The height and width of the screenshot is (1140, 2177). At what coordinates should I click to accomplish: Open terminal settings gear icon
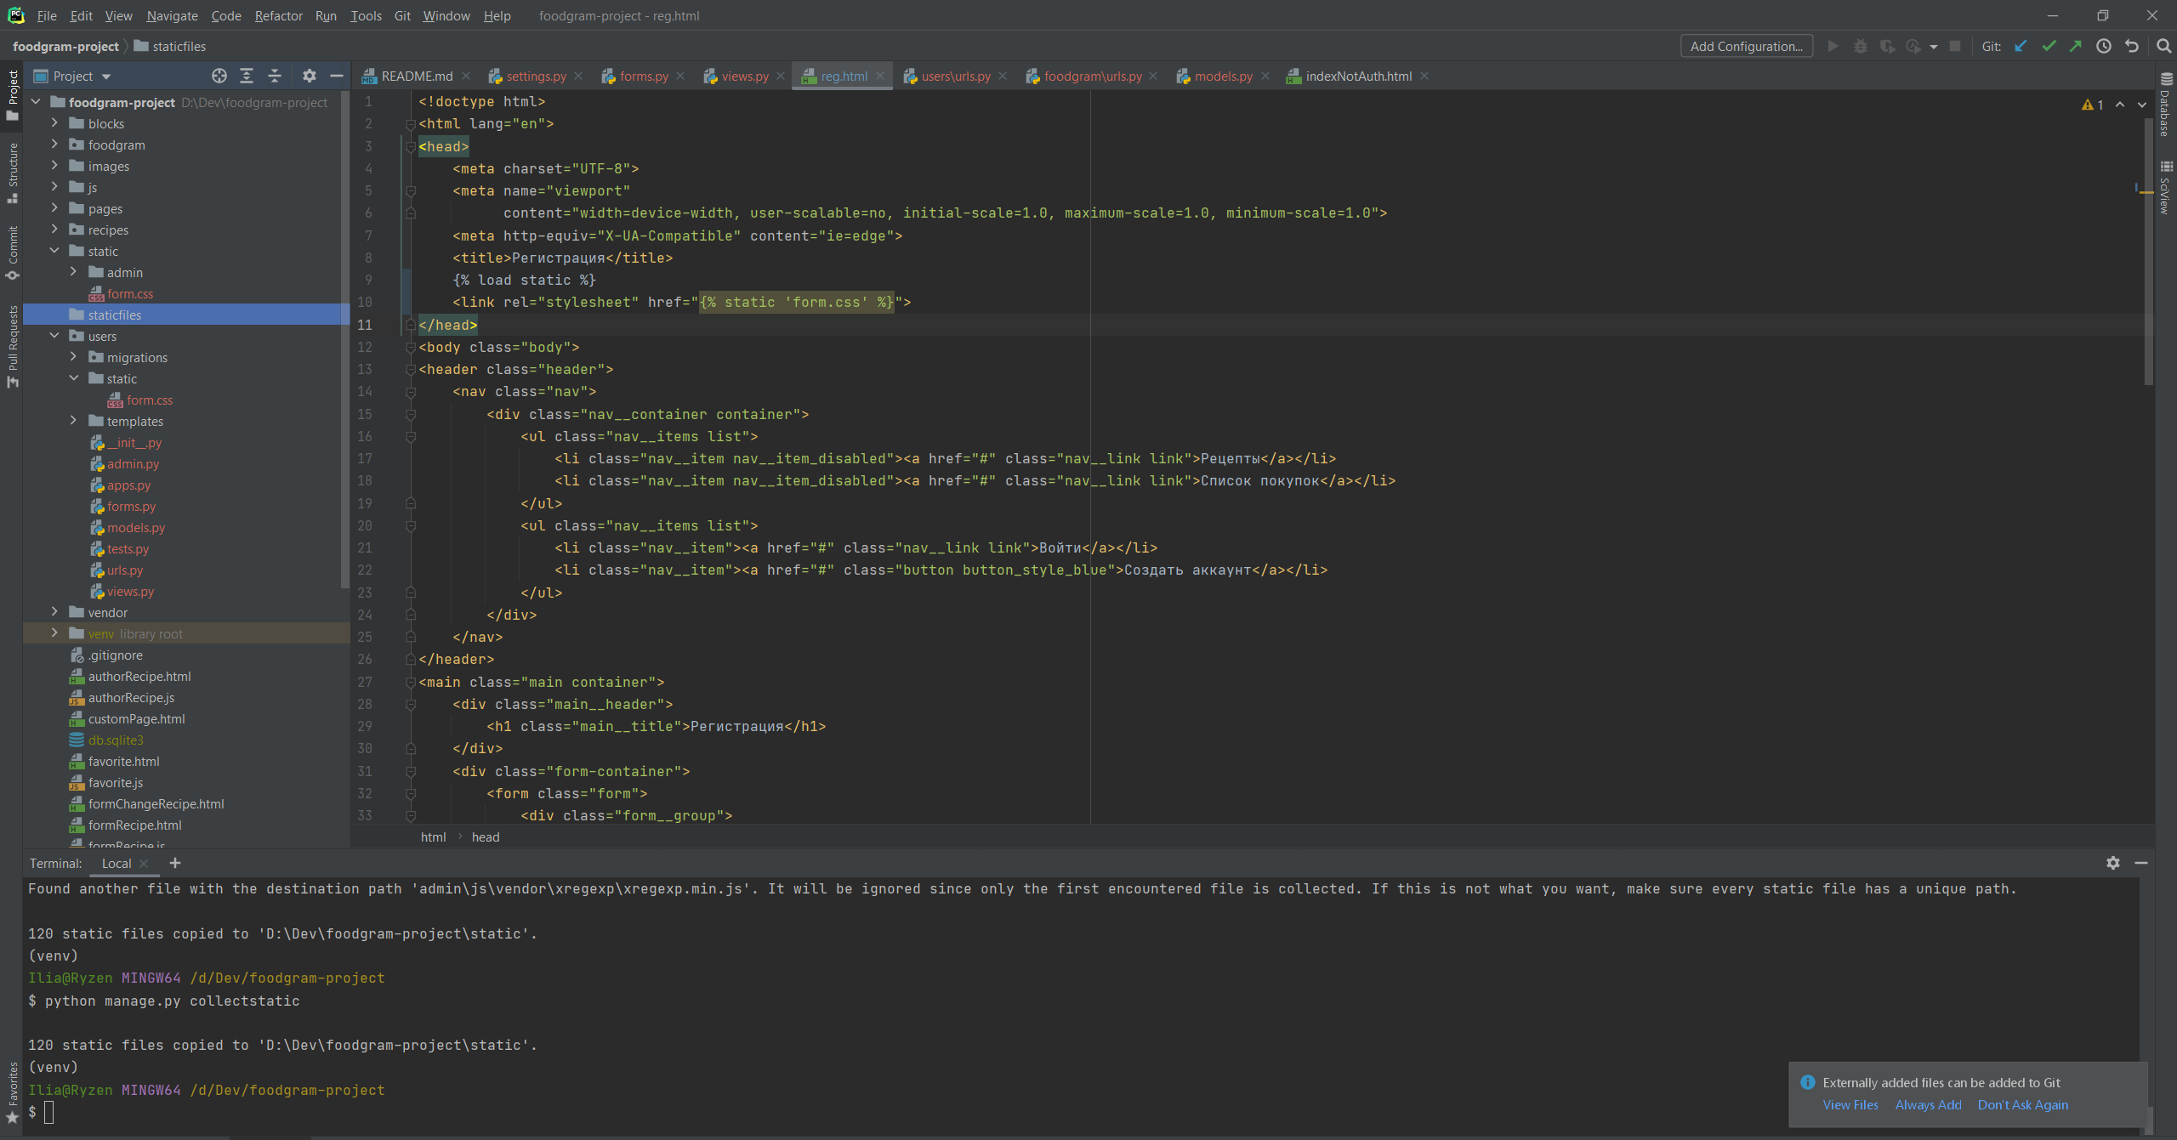tap(2113, 863)
